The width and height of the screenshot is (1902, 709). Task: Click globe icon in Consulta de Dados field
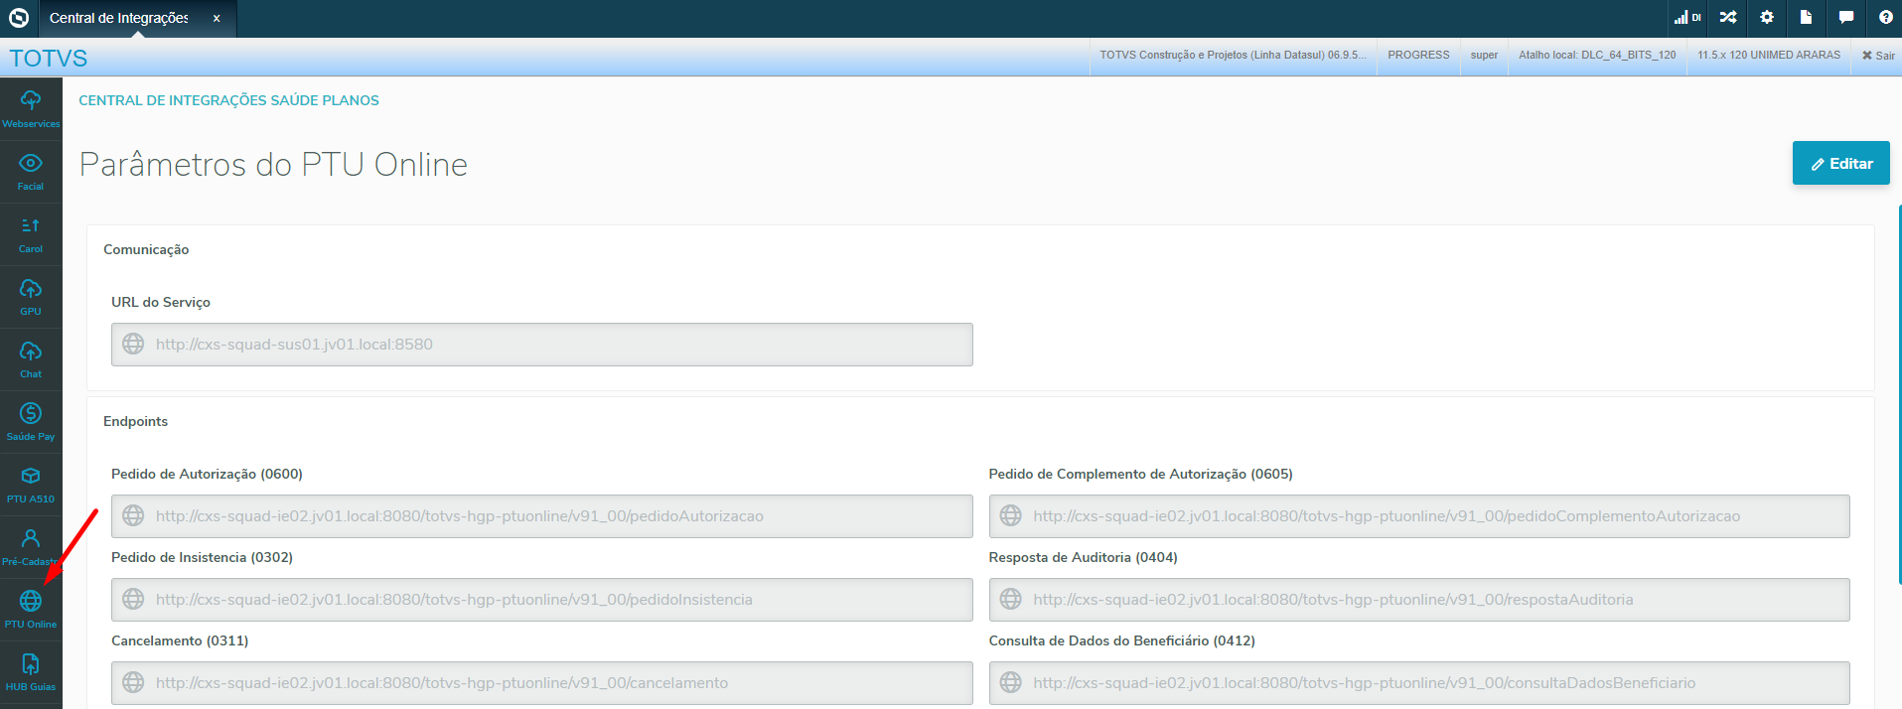[1010, 682]
